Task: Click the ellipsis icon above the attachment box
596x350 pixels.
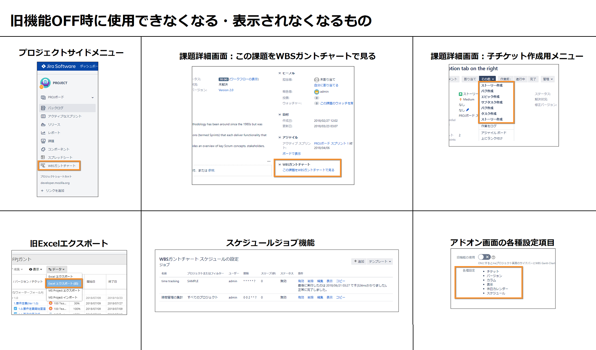Action: tap(269, 161)
